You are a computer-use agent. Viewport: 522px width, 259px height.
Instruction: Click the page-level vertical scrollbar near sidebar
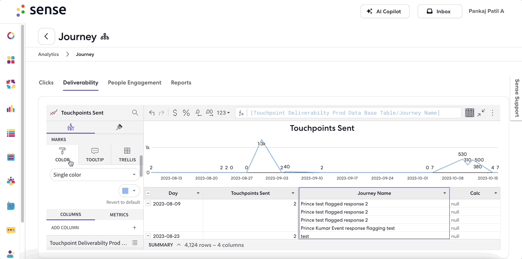tap(23, 123)
